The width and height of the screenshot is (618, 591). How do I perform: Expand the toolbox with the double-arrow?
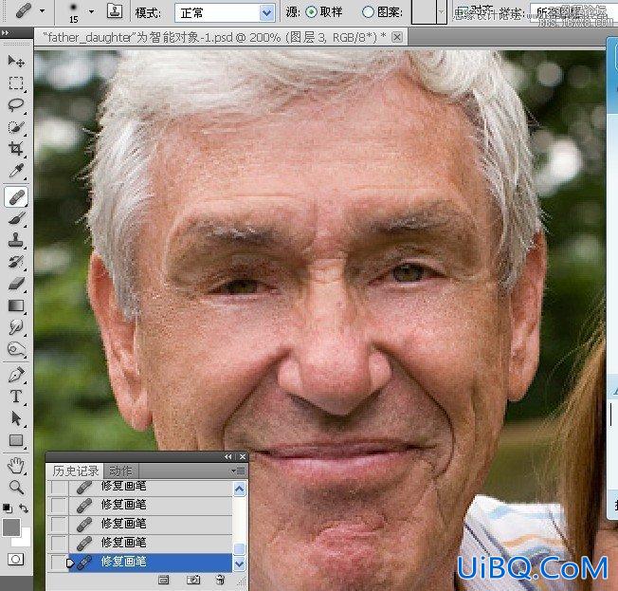5,33
